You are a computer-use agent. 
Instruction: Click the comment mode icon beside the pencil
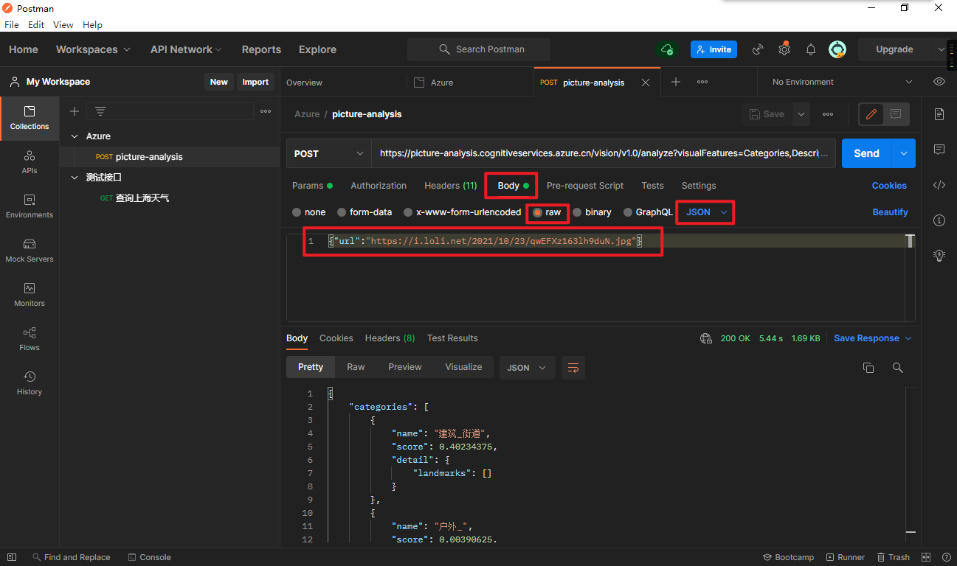896,114
